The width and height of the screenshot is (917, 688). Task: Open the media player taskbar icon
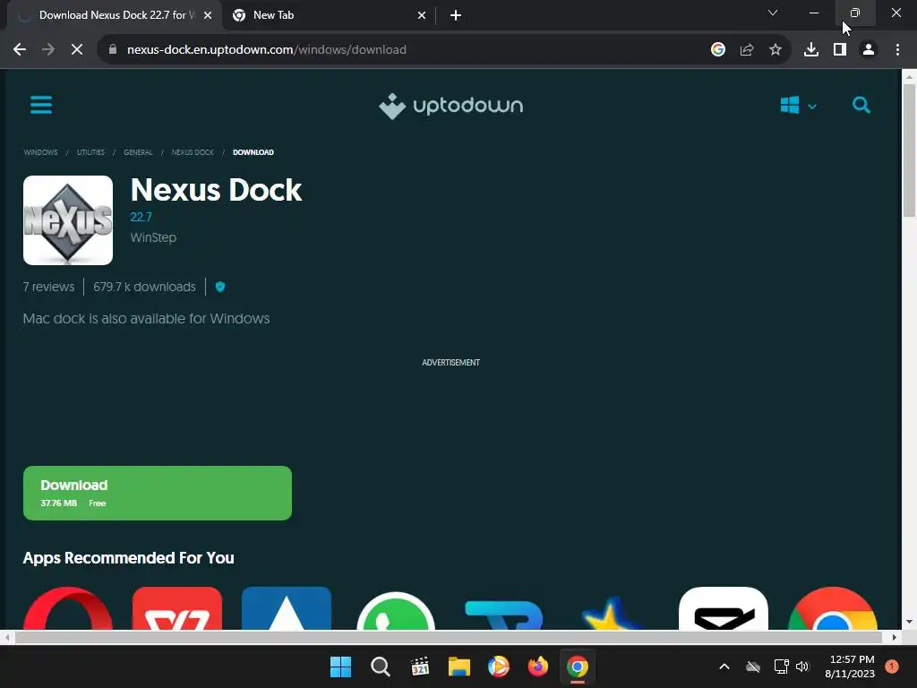[498, 666]
